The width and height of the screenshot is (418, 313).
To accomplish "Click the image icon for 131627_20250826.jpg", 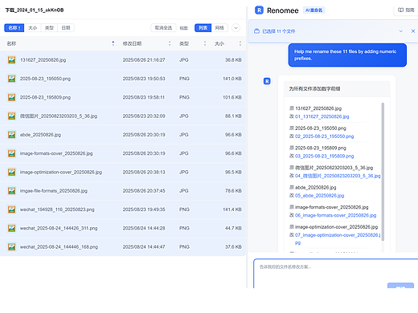I will 11,60.
